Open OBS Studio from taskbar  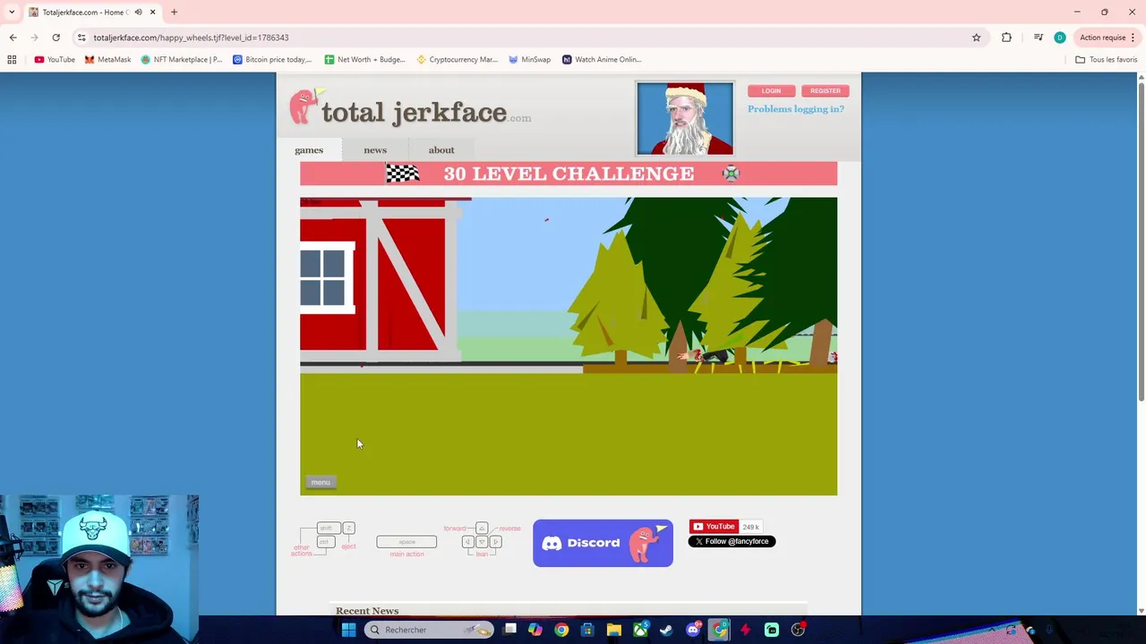(x=798, y=630)
